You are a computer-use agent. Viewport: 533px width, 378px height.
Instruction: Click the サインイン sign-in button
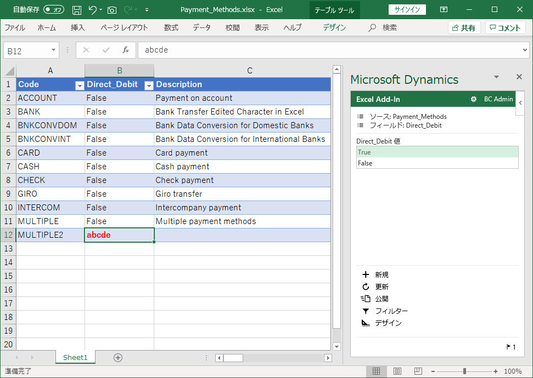tap(407, 9)
